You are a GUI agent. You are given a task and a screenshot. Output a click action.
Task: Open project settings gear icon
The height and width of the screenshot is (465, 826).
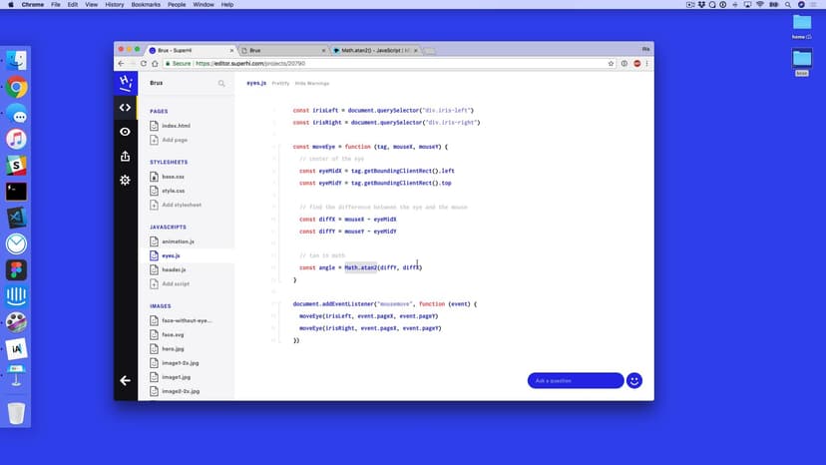[x=125, y=180]
